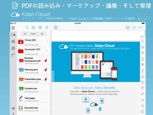The height and width of the screenshot is (115, 153).
Task: Open the three-dot more options menu
Action: coord(141,27)
